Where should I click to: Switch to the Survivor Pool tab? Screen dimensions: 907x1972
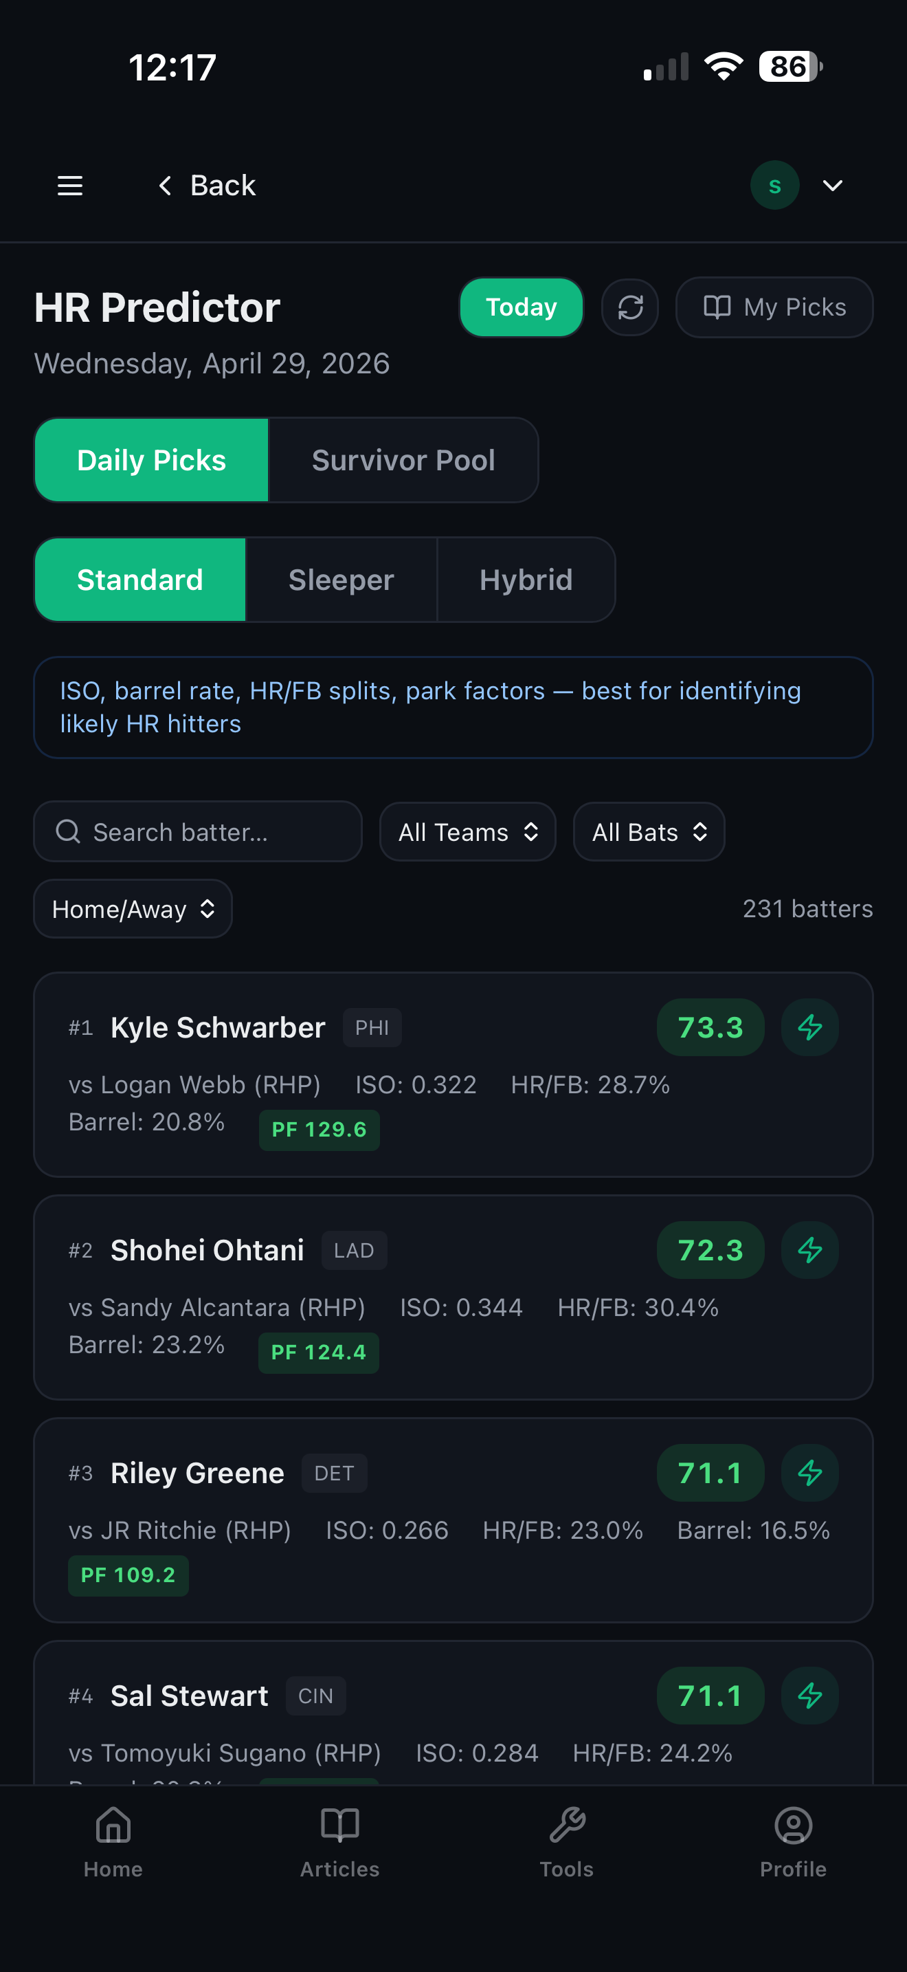click(x=404, y=460)
